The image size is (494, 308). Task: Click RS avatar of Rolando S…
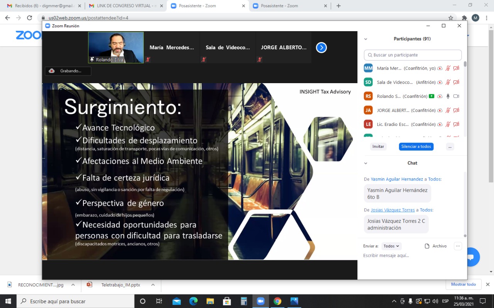point(368,96)
